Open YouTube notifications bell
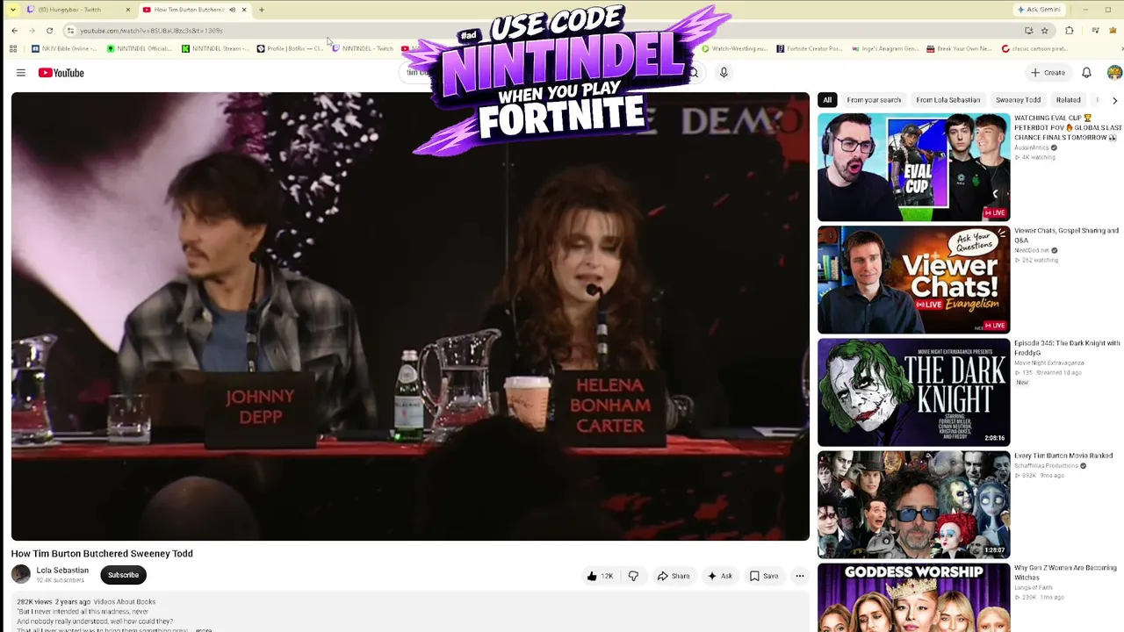 [x=1086, y=73]
